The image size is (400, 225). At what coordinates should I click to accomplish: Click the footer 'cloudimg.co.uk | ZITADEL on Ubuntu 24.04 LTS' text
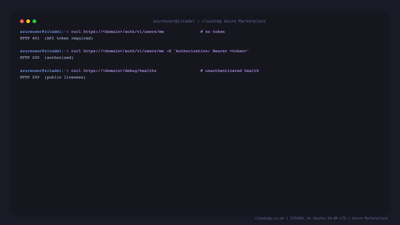pos(301,218)
